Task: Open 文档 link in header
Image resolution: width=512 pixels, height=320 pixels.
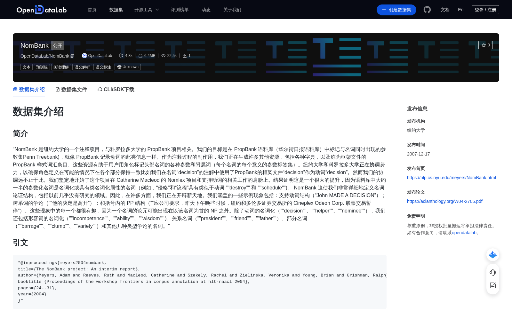Action: tap(445, 10)
